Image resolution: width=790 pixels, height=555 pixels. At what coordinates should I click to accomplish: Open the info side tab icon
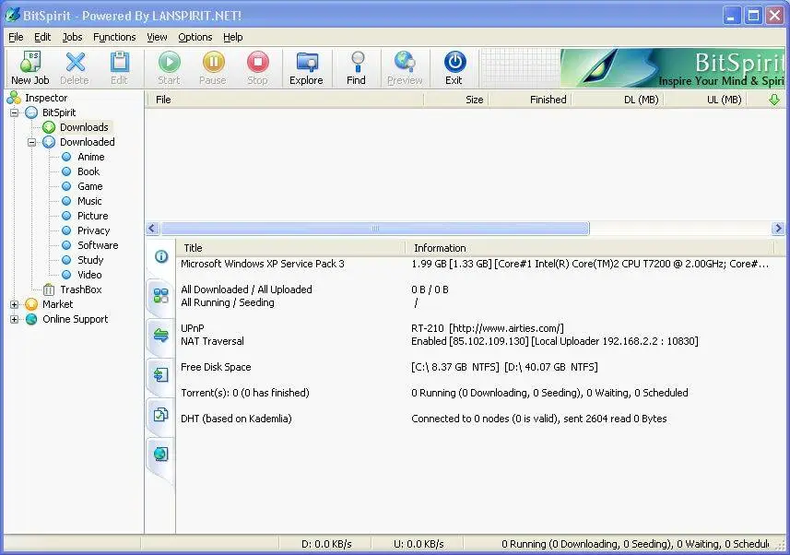coord(161,256)
